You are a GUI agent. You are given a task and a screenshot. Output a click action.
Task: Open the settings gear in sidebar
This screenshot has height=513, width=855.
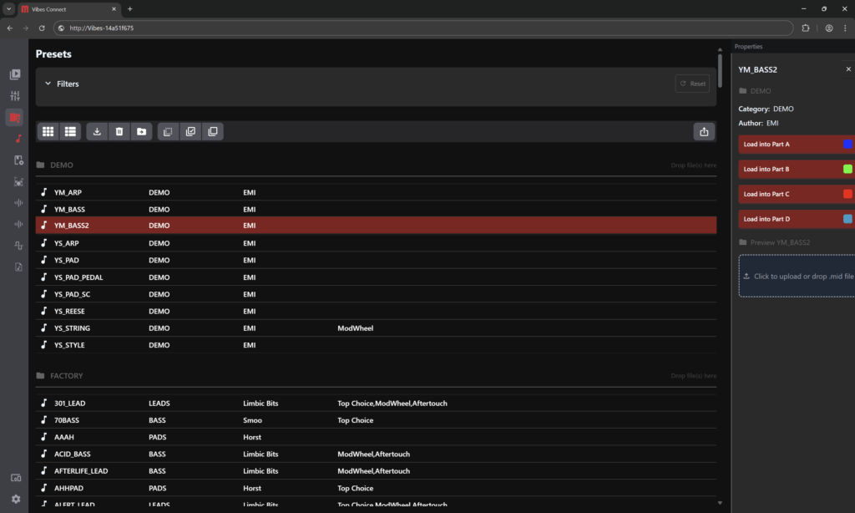click(15, 499)
